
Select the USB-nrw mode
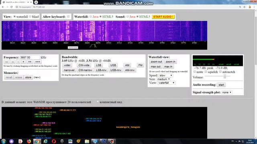116,70
